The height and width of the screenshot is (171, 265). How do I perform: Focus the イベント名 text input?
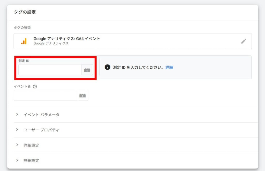[45, 95]
